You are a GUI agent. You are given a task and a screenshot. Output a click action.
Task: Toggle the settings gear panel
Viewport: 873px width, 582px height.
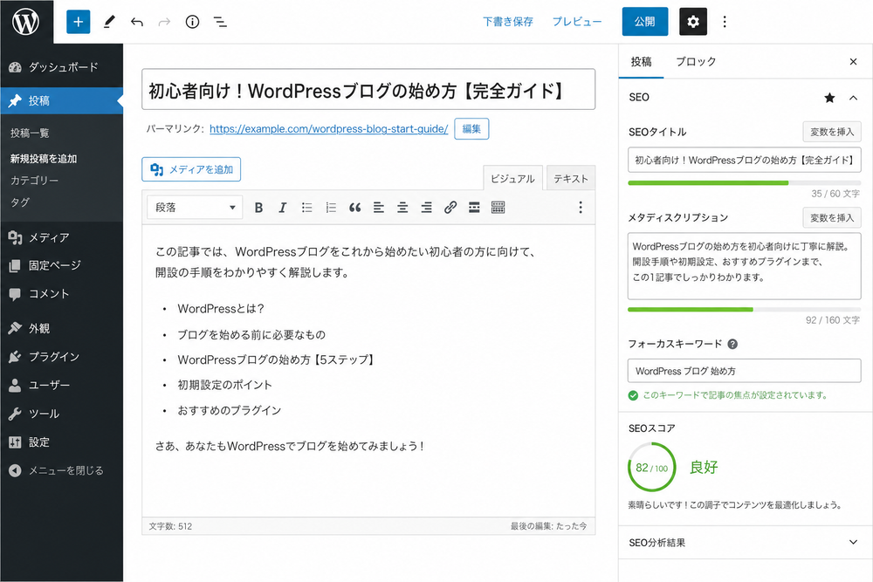692,22
